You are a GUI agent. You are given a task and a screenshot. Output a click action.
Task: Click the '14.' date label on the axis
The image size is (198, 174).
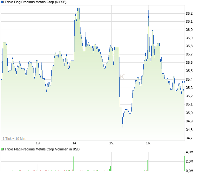75,143
